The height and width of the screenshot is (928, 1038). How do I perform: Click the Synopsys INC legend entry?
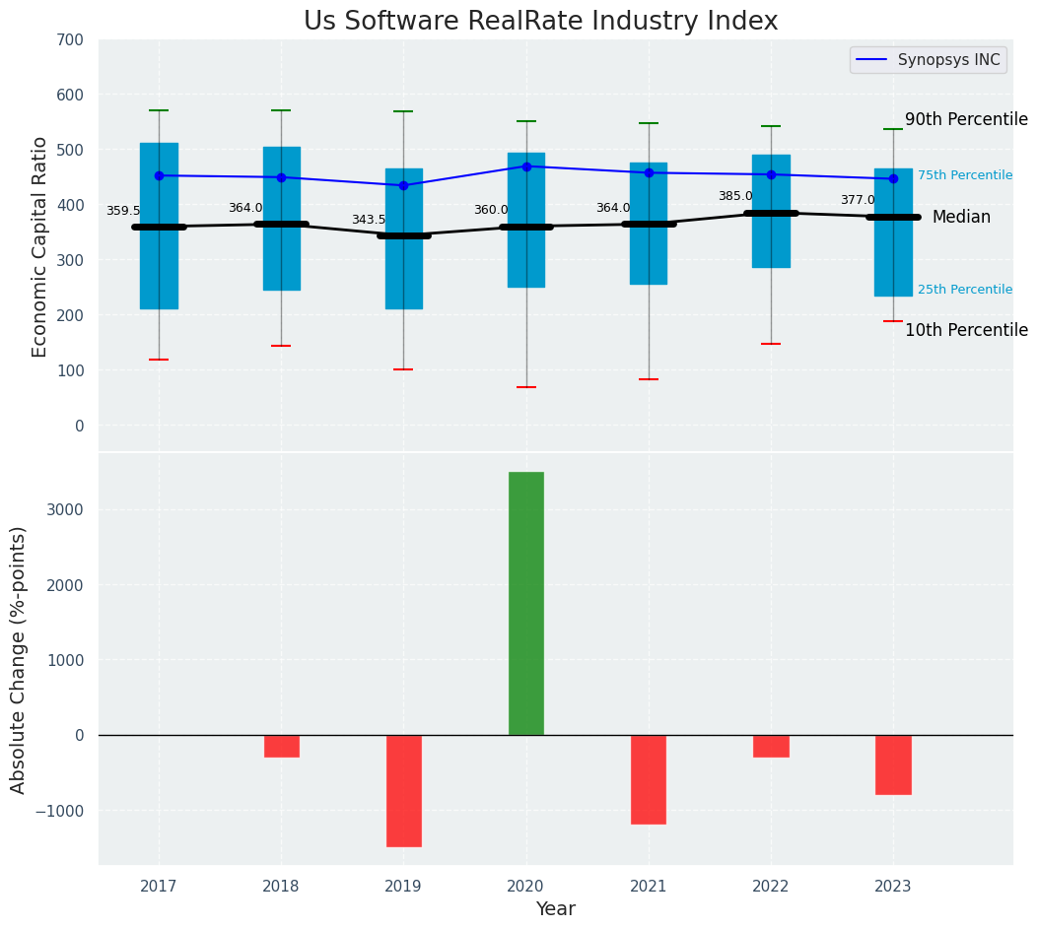929,59
